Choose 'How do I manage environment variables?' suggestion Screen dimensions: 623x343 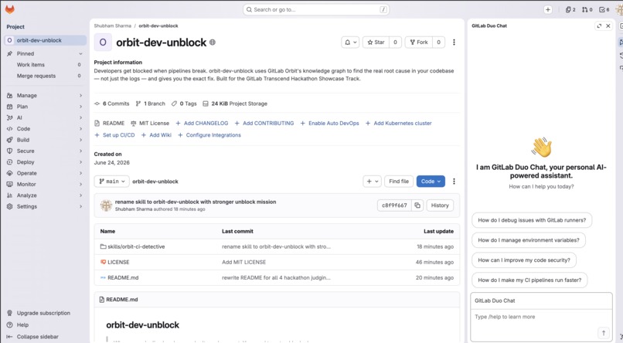pos(529,240)
